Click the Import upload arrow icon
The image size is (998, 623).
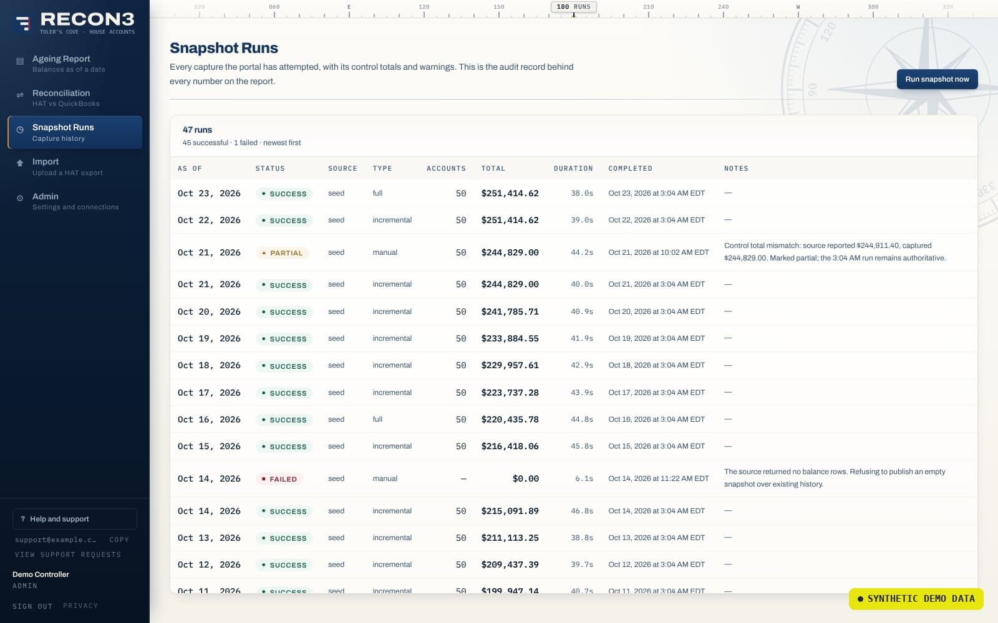coord(20,163)
